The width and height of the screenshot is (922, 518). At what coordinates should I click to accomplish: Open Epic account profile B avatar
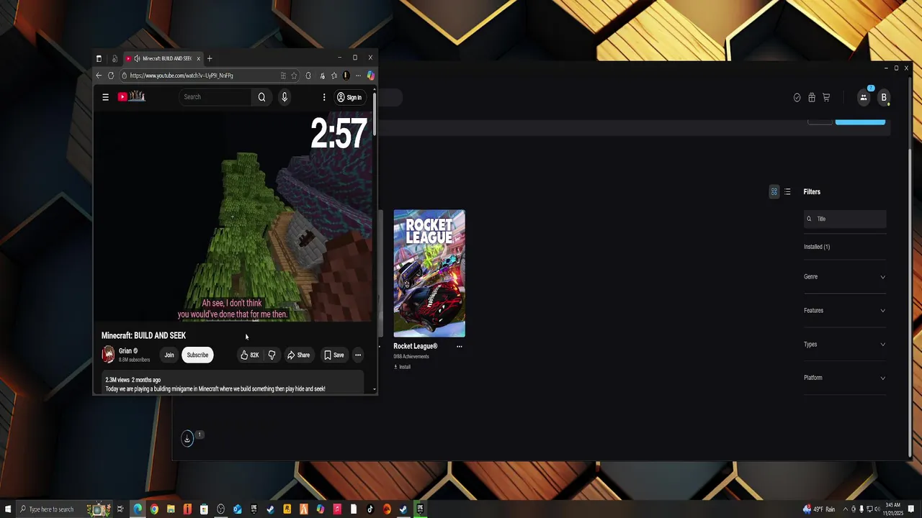click(884, 97)
